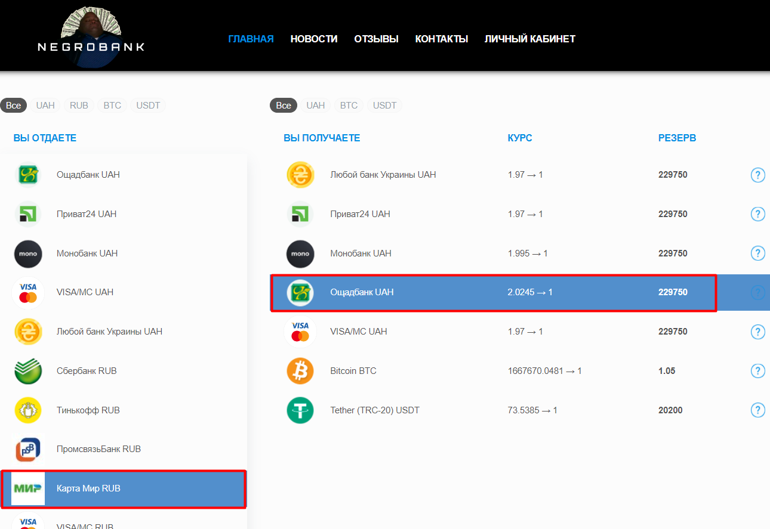Click 'ВЫ ПОЛУЧАЕТЕ' heading
This screenshot has width=770, height=529.
pos(322,138)
